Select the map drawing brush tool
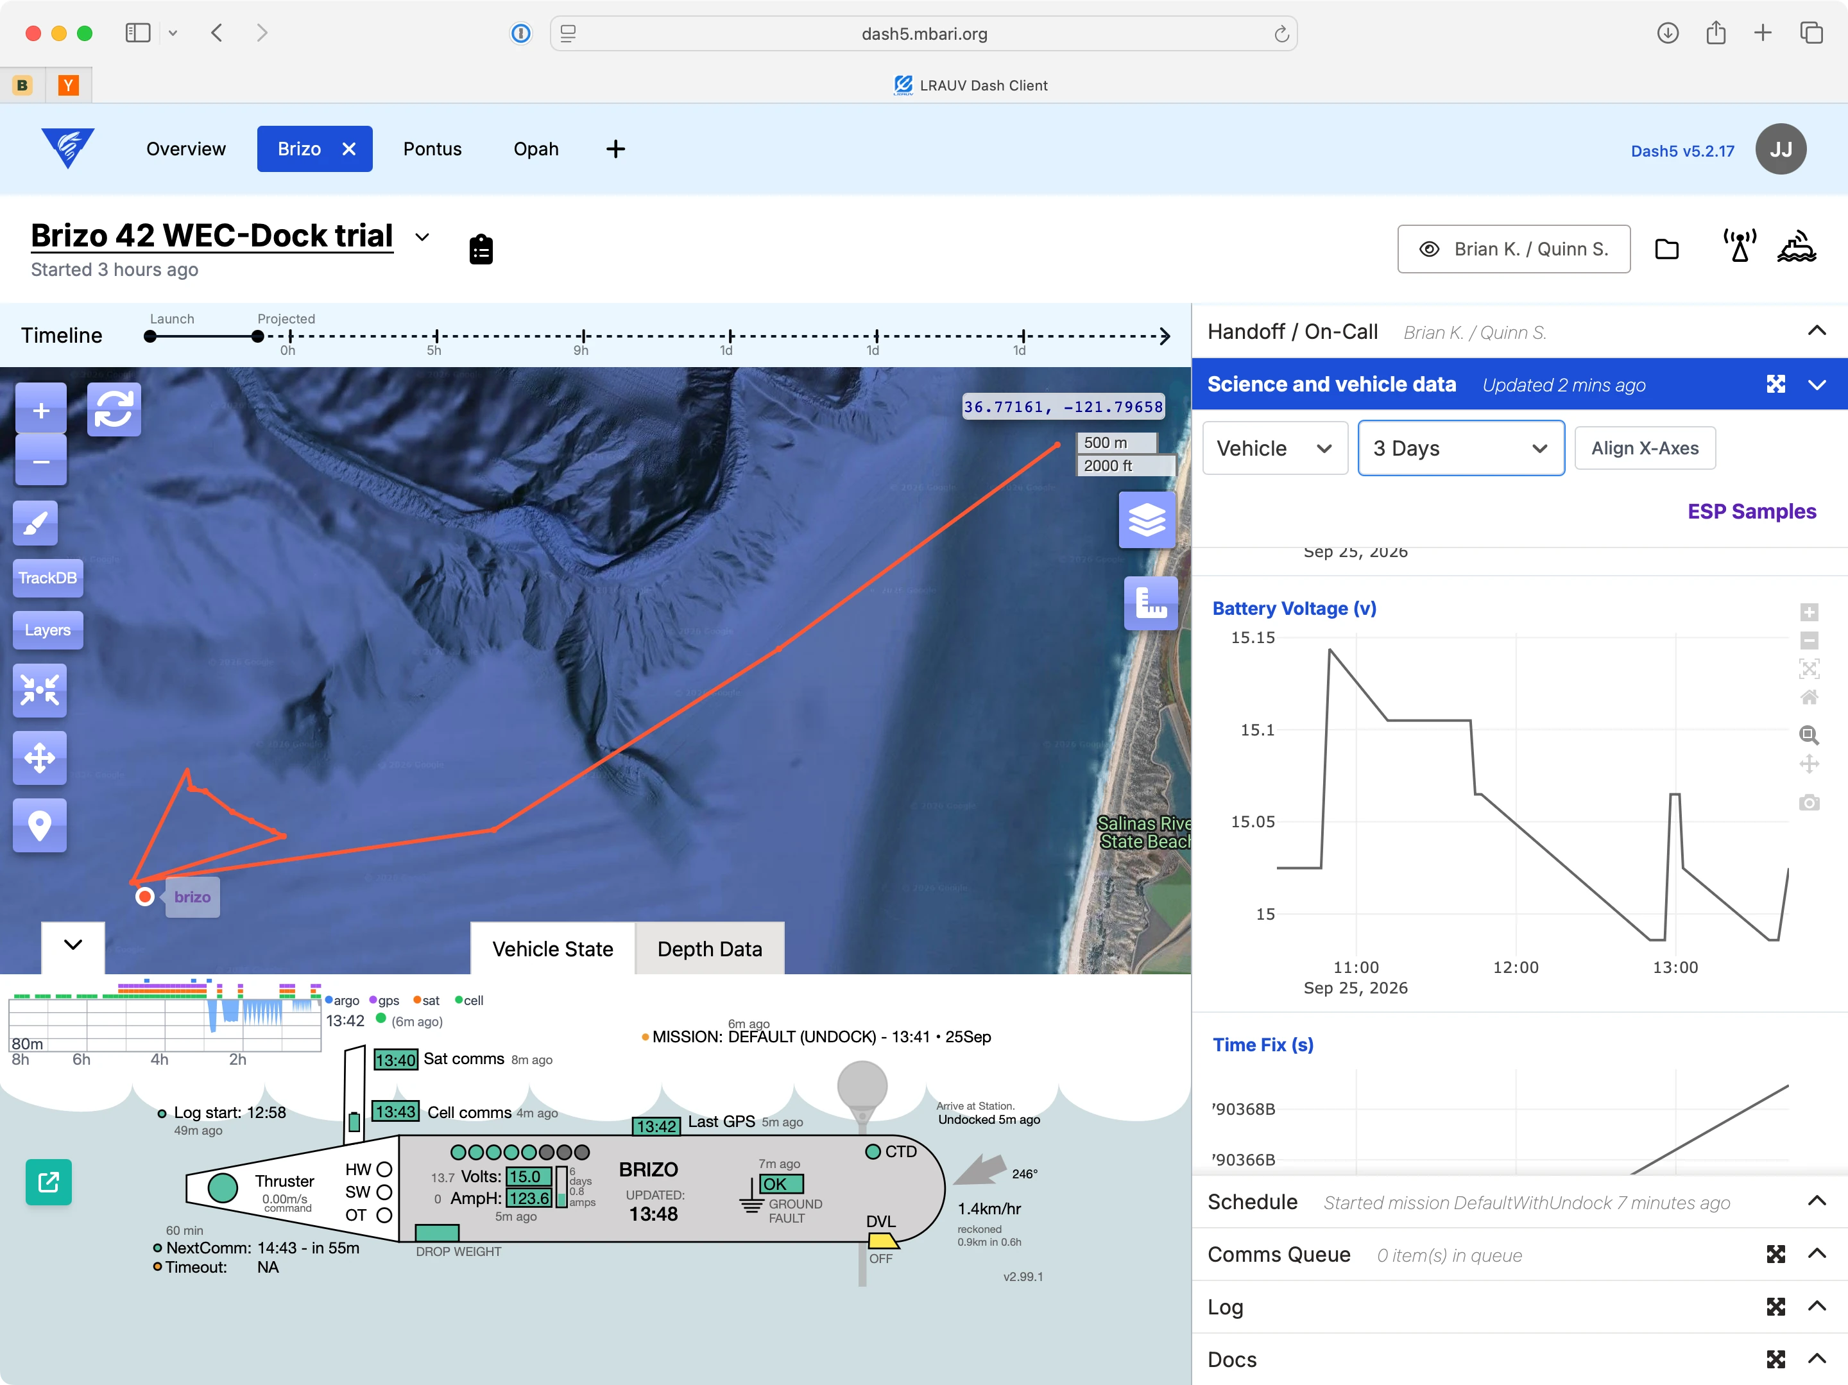The image size is (1848, 1385). (x=36, y=523)
